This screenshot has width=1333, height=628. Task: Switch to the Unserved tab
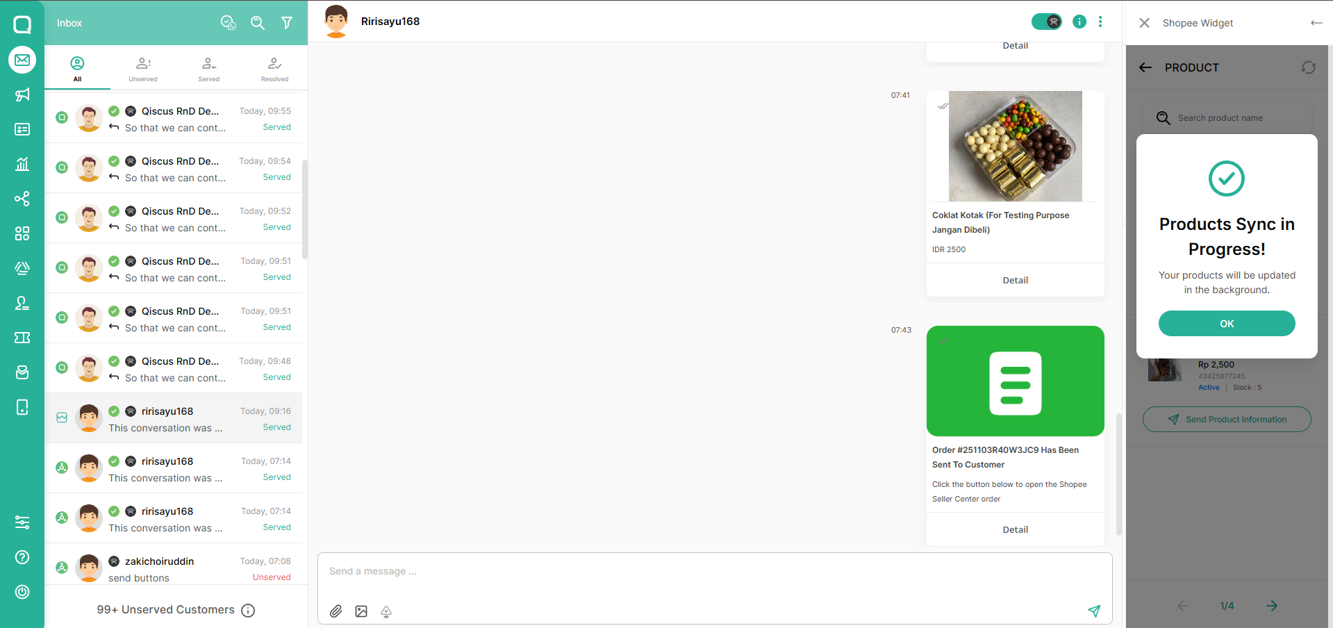[143, 69]
